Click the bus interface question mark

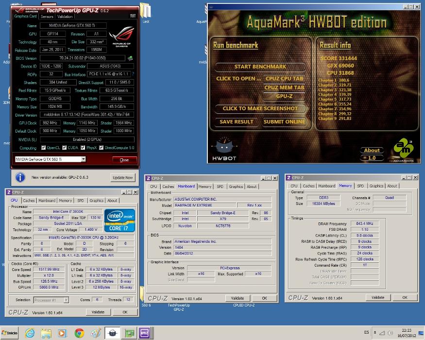[133, 74]
